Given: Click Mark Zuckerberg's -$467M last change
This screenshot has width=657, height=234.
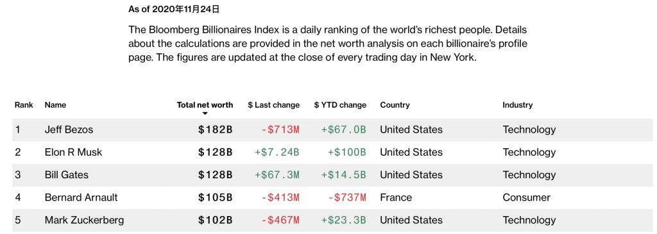Looking at the screenshot, I should click(x=280, y=220).
